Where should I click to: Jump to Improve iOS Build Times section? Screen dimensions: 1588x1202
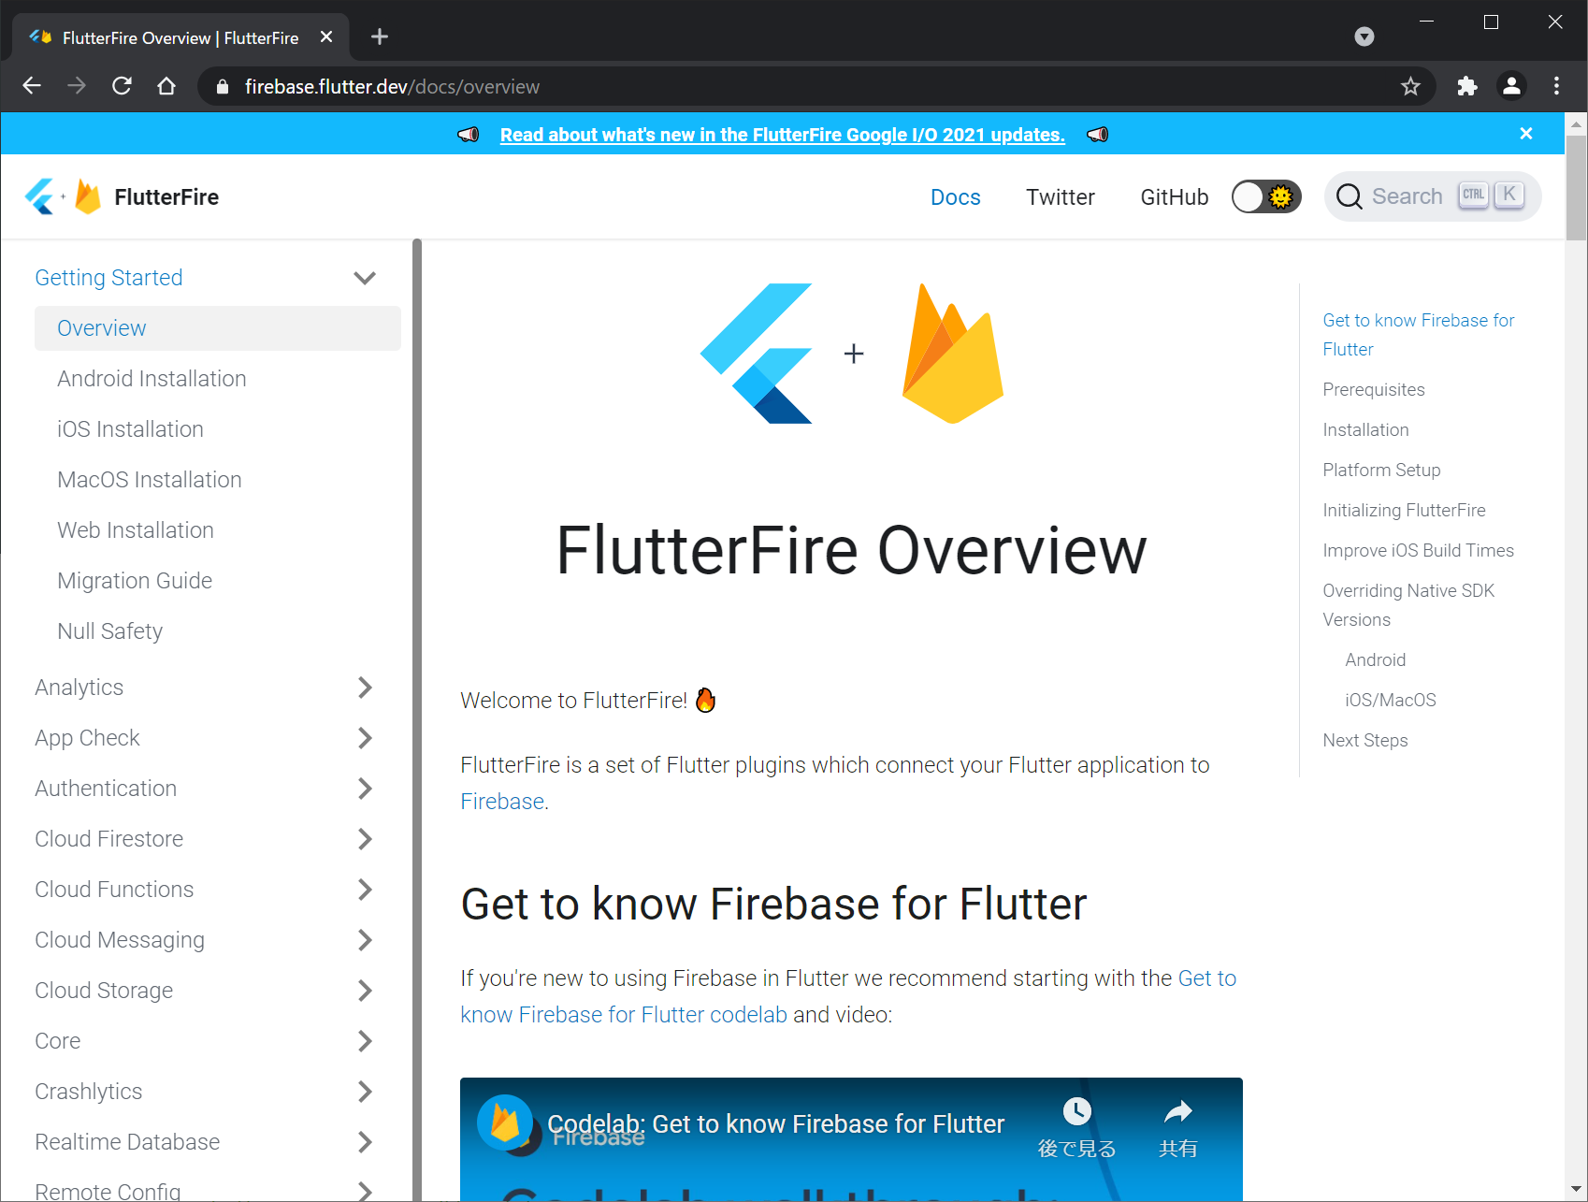(x=1418, y=550)
